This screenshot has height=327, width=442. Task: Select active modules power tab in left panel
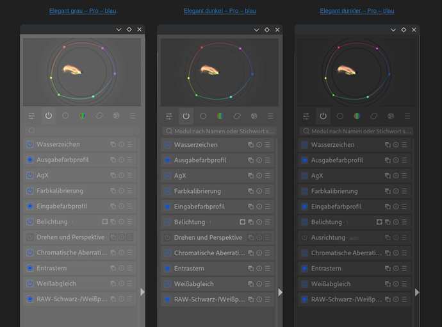click(49, 116)
